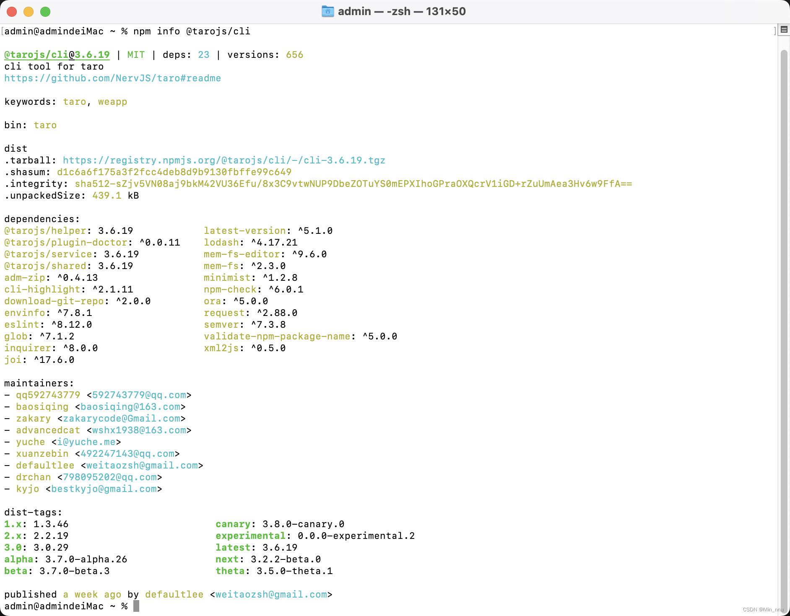Click the zakarycode@Gmail.com email address
Viewport: 790px width, 616px height.
(x=122, y=419)
